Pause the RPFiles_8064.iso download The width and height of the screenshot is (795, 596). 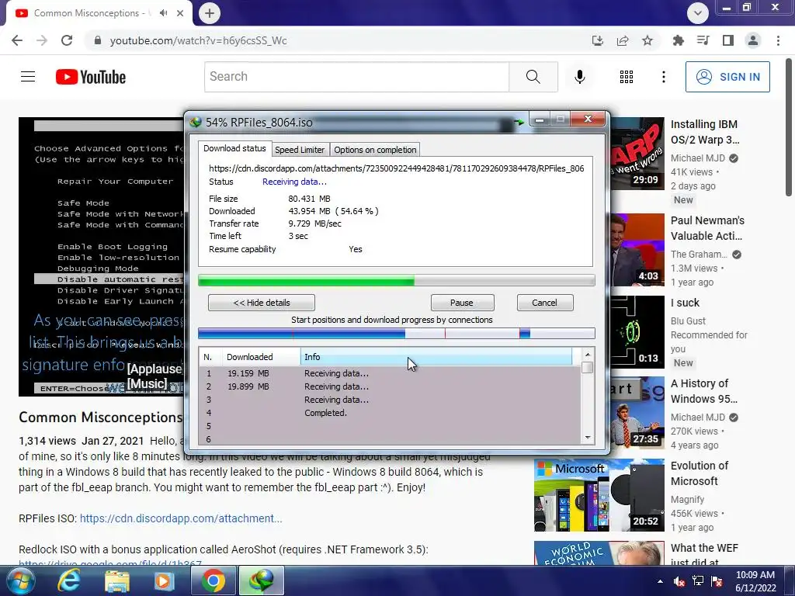(x=462, y=303)
